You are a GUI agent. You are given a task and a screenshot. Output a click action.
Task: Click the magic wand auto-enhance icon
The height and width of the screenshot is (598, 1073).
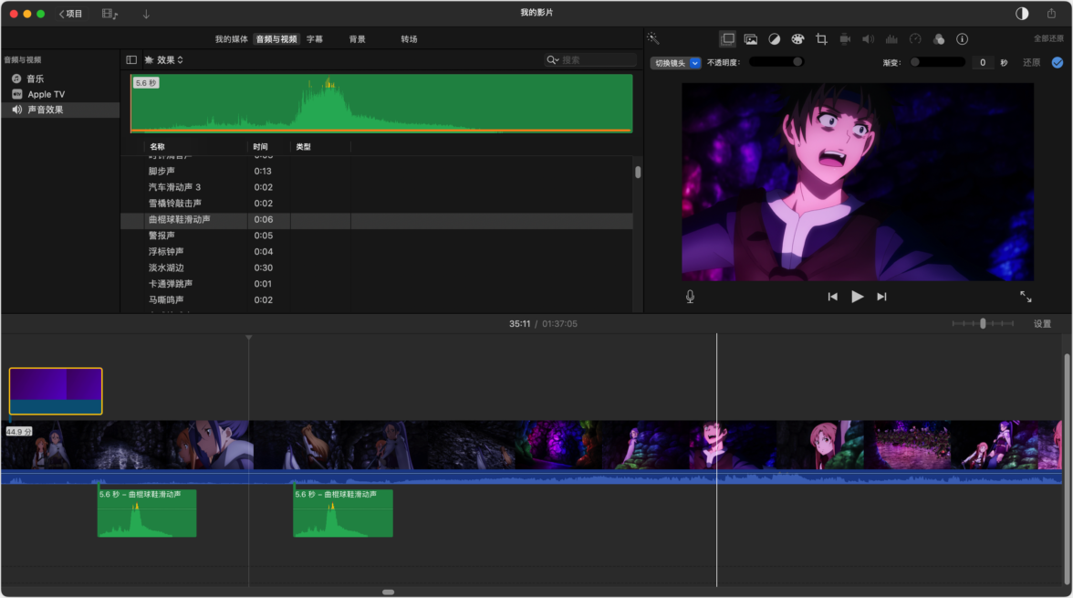pyautogui.click(x=653, y=38)
